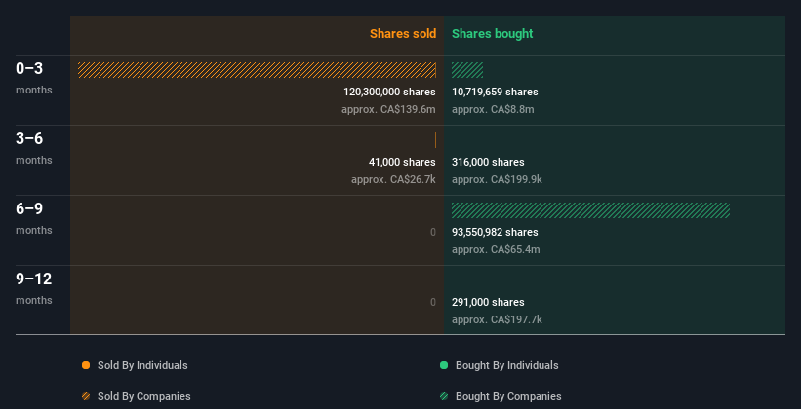Click the zero sold value in 9–12 months row
Screen dimensions: 801x409
(433, 302)
